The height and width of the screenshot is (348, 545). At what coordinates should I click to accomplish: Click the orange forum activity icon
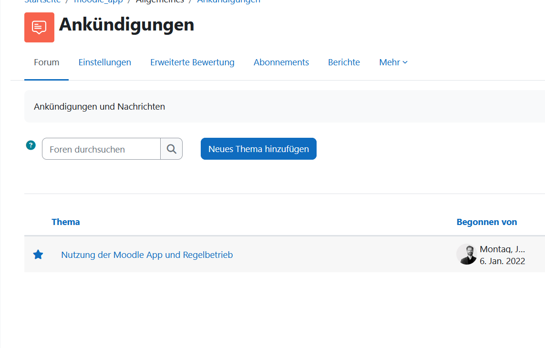click(39, 27)
